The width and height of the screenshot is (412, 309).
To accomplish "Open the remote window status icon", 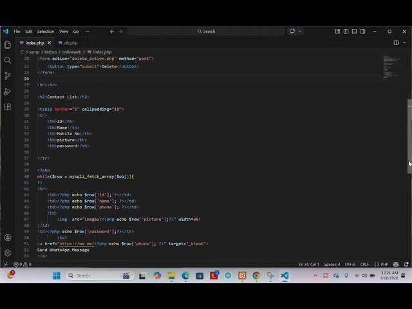I will tap(6, 265).
